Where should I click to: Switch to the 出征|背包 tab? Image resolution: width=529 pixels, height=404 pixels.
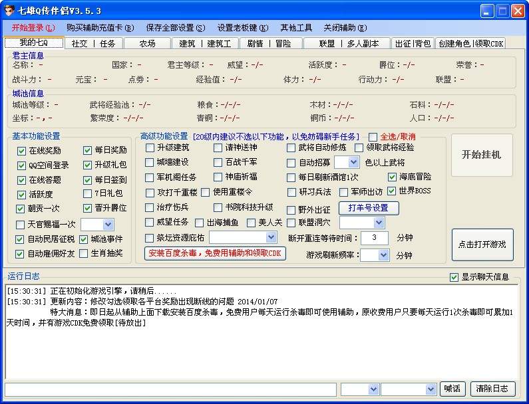(x=413, y=43)
